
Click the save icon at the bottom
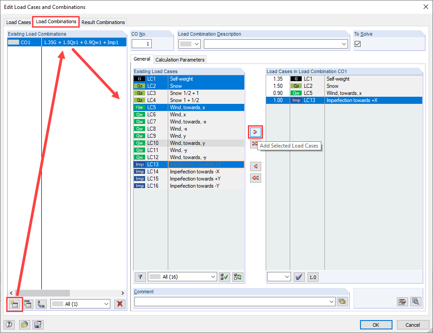click(x=38, y=325)
